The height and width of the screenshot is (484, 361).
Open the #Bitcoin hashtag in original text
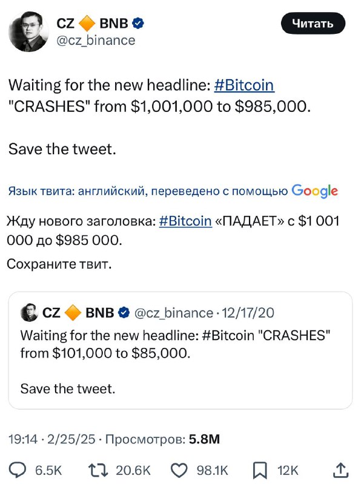click(244, 85)
